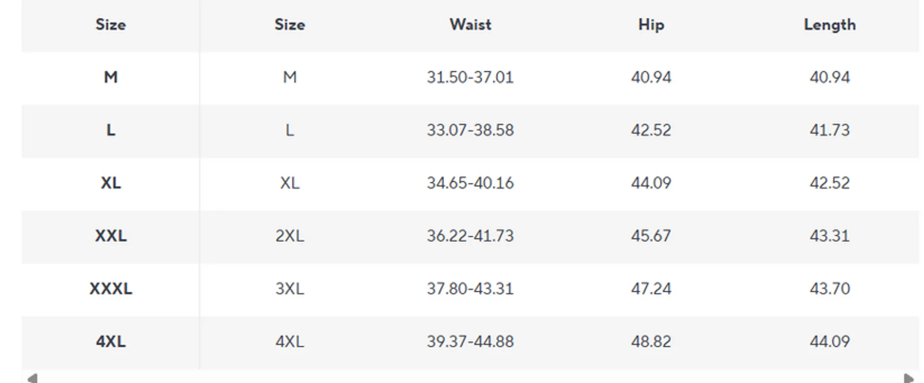Image resolution: width=924 pixels, height=383 pixels.
Task: Select waist range 33.07-38.58
Action: coord(470,130)
